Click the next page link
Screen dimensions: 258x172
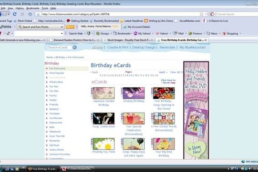(163, 72)
